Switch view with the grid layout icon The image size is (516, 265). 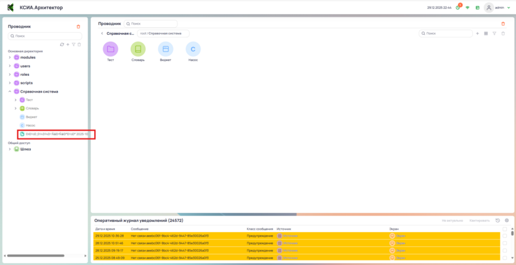(486, 33)
